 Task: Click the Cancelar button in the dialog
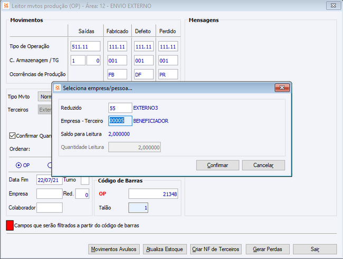tap(263, 165)
